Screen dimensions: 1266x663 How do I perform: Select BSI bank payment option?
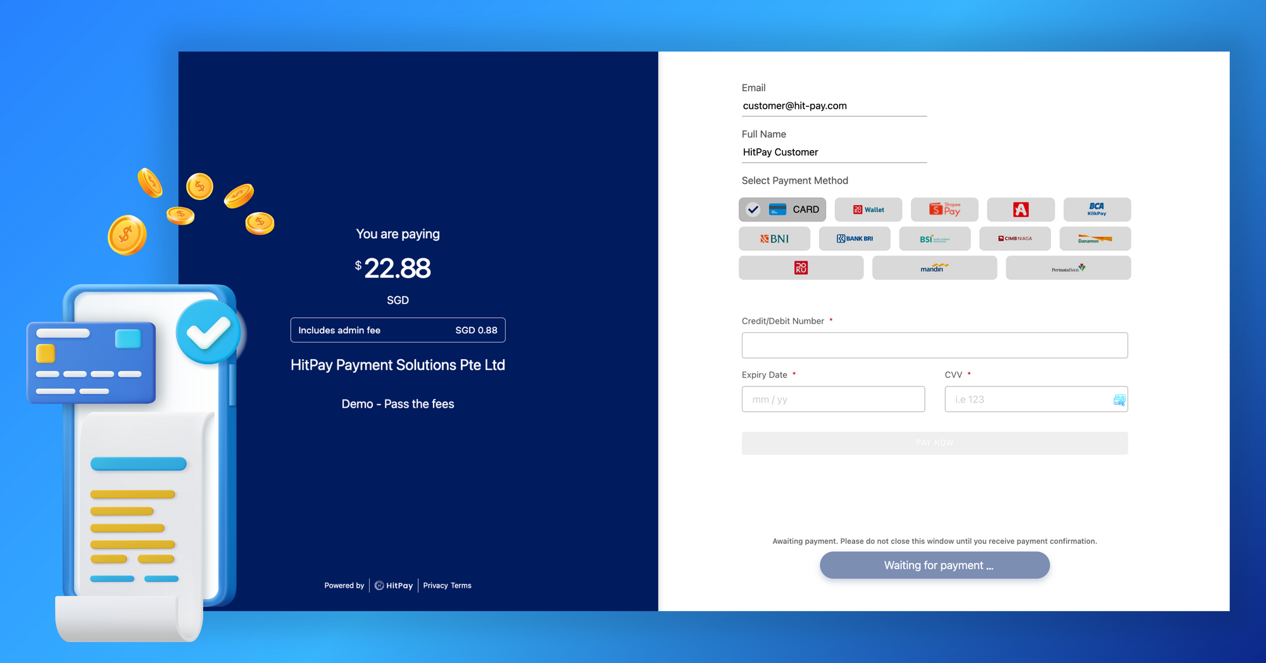(935, 239)
